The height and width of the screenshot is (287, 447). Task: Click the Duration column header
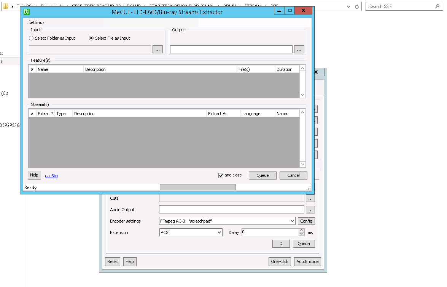point(287,69)
